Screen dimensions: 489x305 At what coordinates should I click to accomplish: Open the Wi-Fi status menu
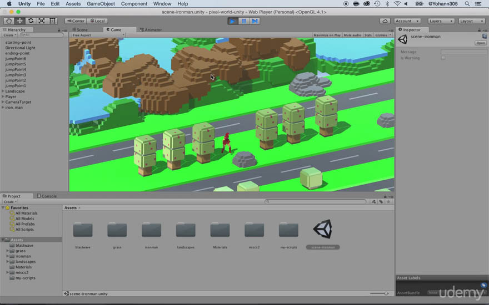pyautogui.click(x=397, y=4)
